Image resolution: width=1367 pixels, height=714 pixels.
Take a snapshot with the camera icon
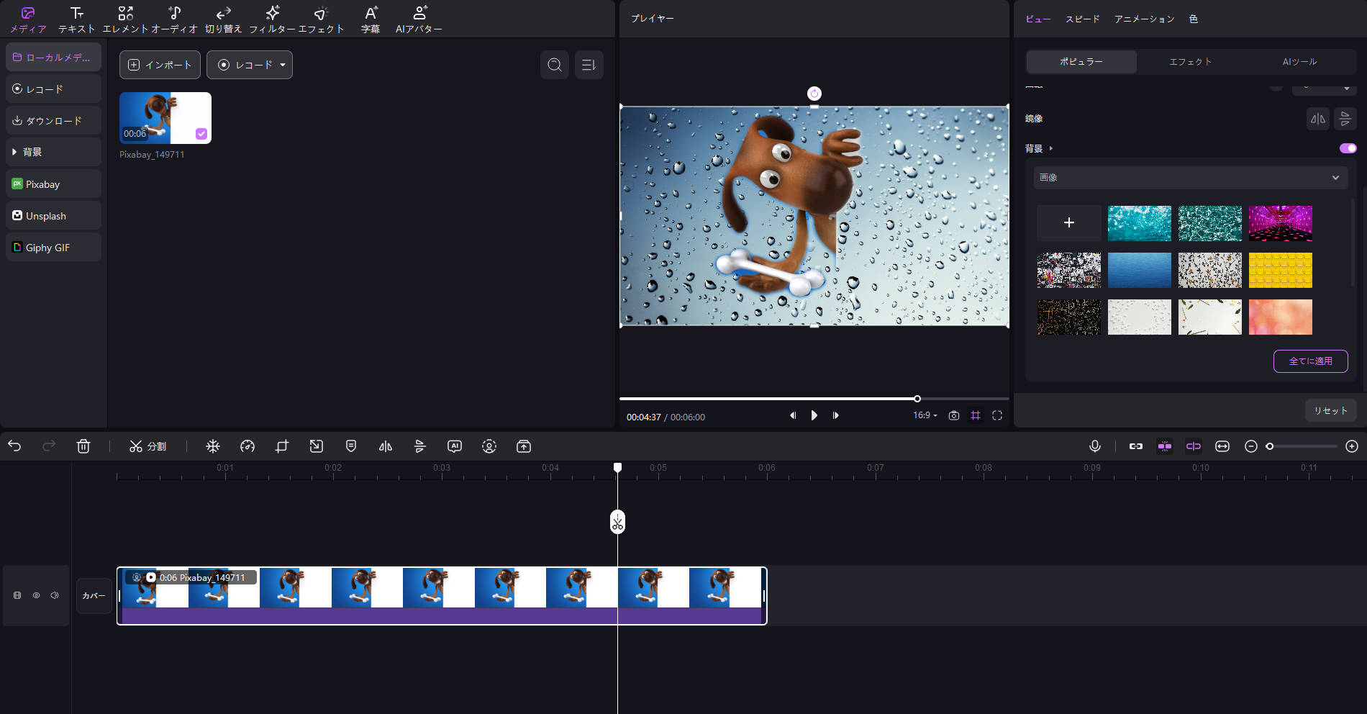point(954,415)
